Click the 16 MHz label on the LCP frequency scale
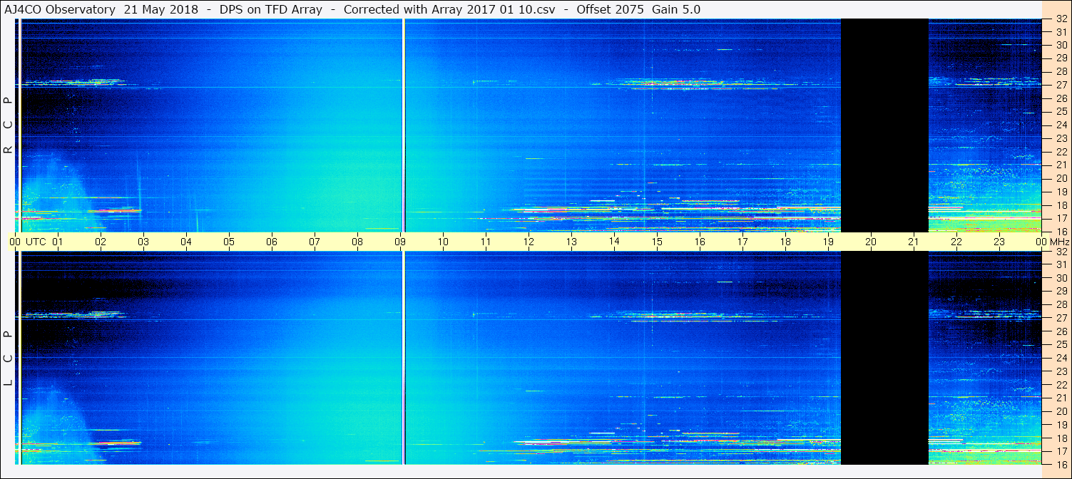The width and height of the screenshot is (1072, 479). [x=1061, y=464]
